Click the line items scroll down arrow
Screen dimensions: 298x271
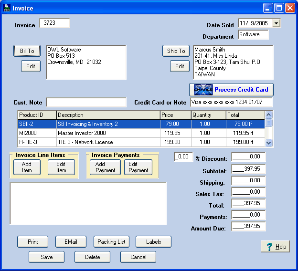coord(268,143)
